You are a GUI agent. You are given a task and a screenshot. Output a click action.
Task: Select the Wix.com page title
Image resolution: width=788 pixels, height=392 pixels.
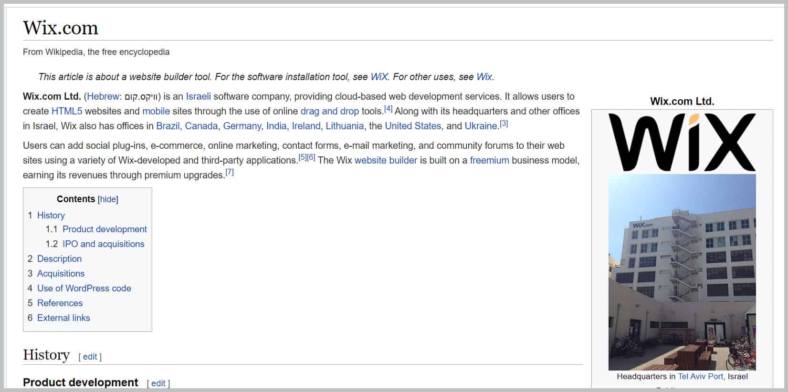click(61, 28)
